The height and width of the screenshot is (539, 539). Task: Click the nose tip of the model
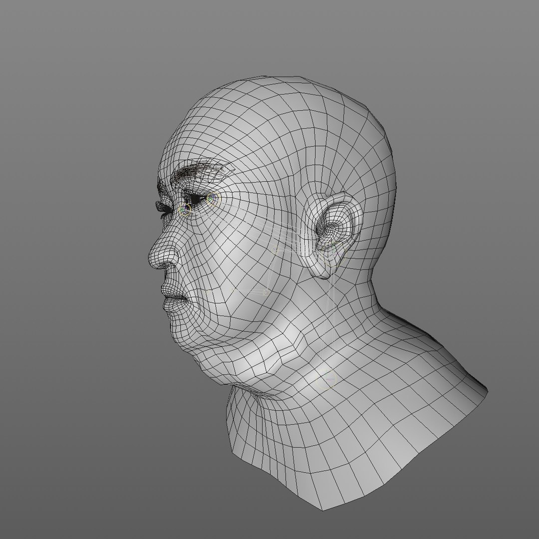pos(154,258)
